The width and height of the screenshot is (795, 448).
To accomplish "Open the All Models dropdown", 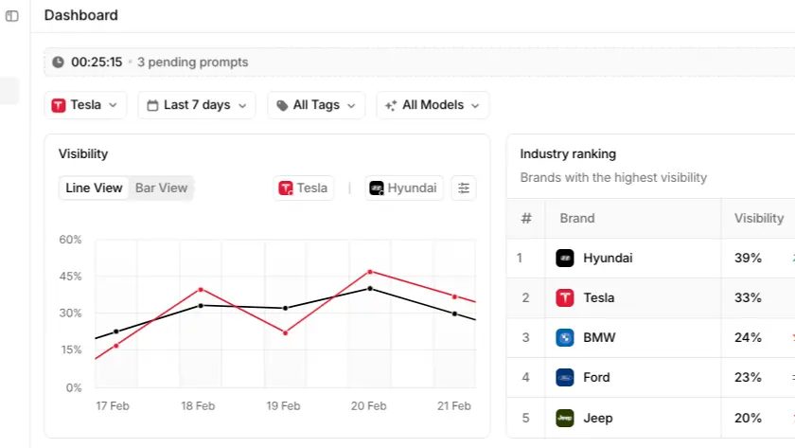I will pos(433,105).
